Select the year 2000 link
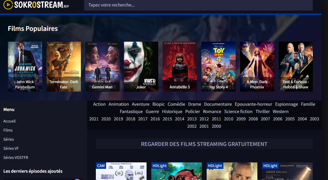Screen dimensions: 328x180 (216, 126)
